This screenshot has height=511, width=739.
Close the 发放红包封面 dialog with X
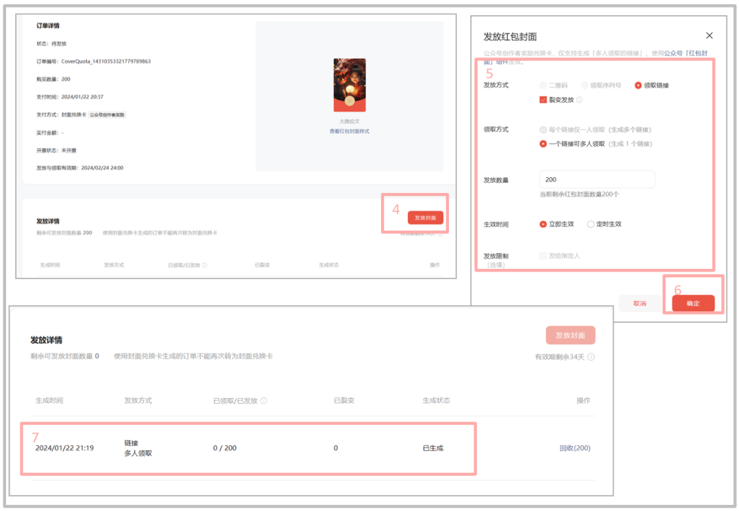[709, 36]
